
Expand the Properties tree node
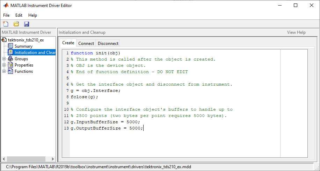tap(4, 65)
